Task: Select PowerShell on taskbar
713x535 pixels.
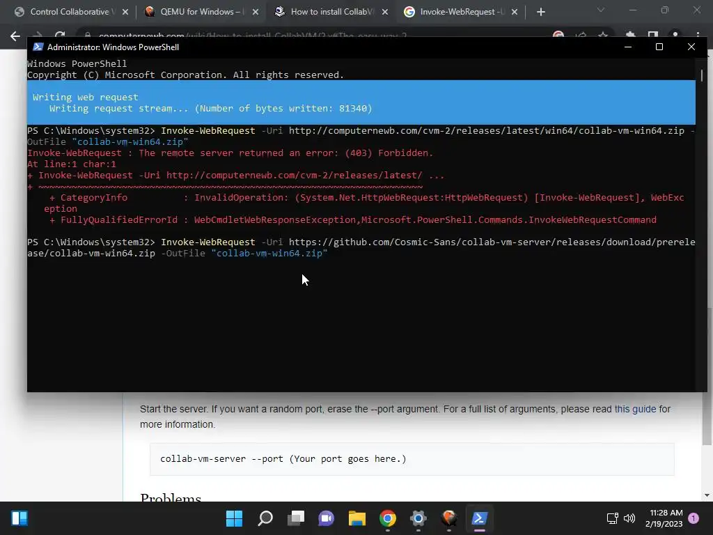Action: [479, 518]
